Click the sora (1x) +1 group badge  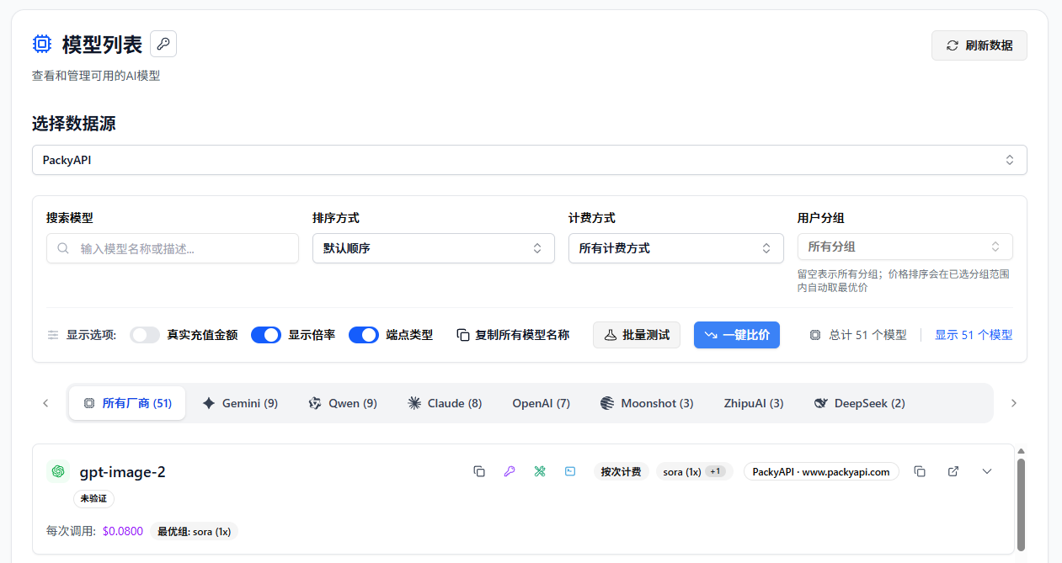tap(695, 471)
